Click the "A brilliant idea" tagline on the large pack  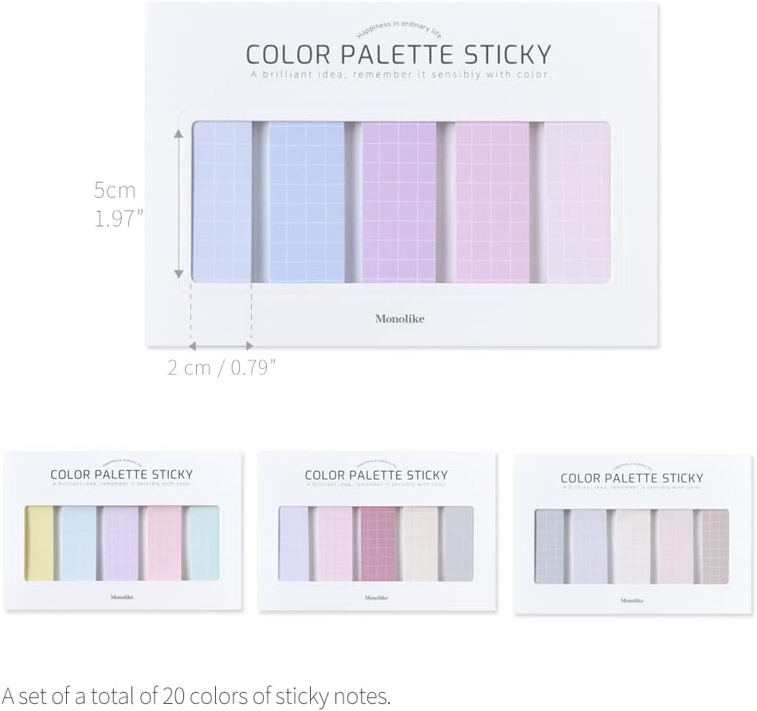(x=398, y=75)
